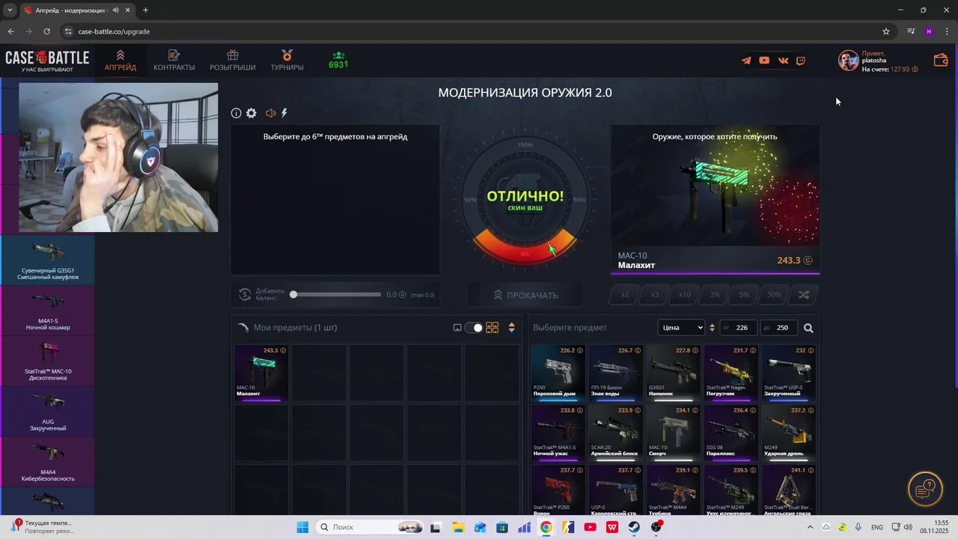Toggle the my items view switch
Screen dimensions: 958x539
tap(473, 328)
